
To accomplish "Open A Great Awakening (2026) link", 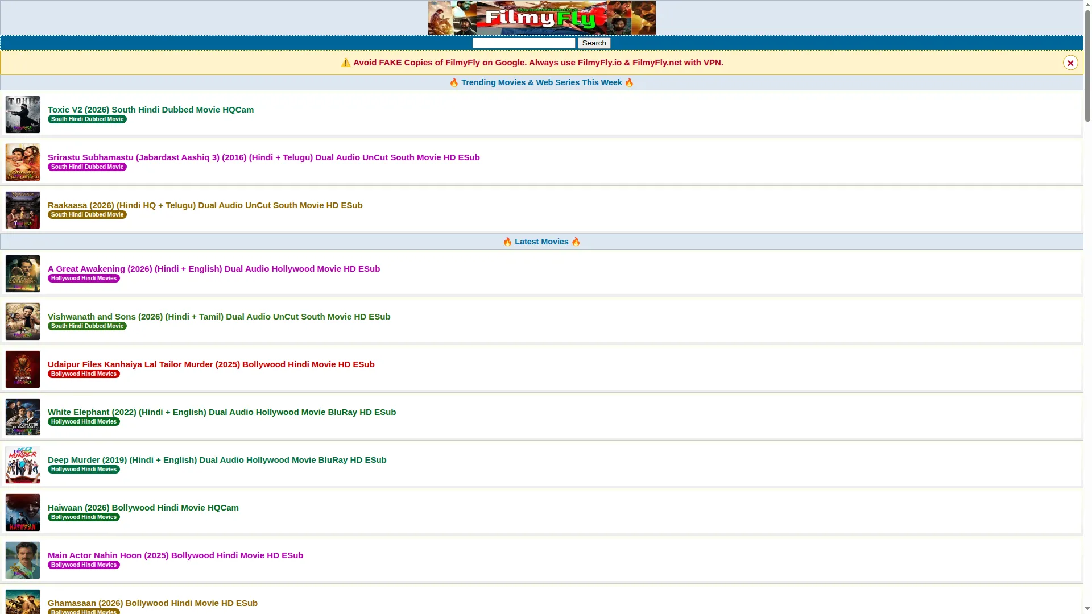I will (x=214, y=269).
